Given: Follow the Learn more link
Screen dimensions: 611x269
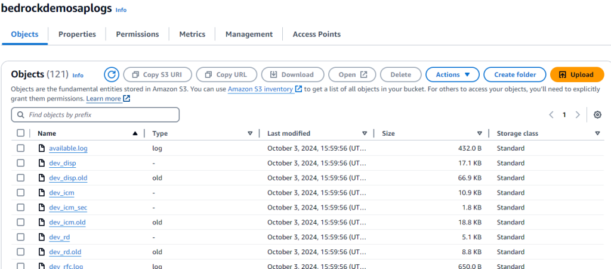Looking at the screenshot, I should click(x=104, y=99).
